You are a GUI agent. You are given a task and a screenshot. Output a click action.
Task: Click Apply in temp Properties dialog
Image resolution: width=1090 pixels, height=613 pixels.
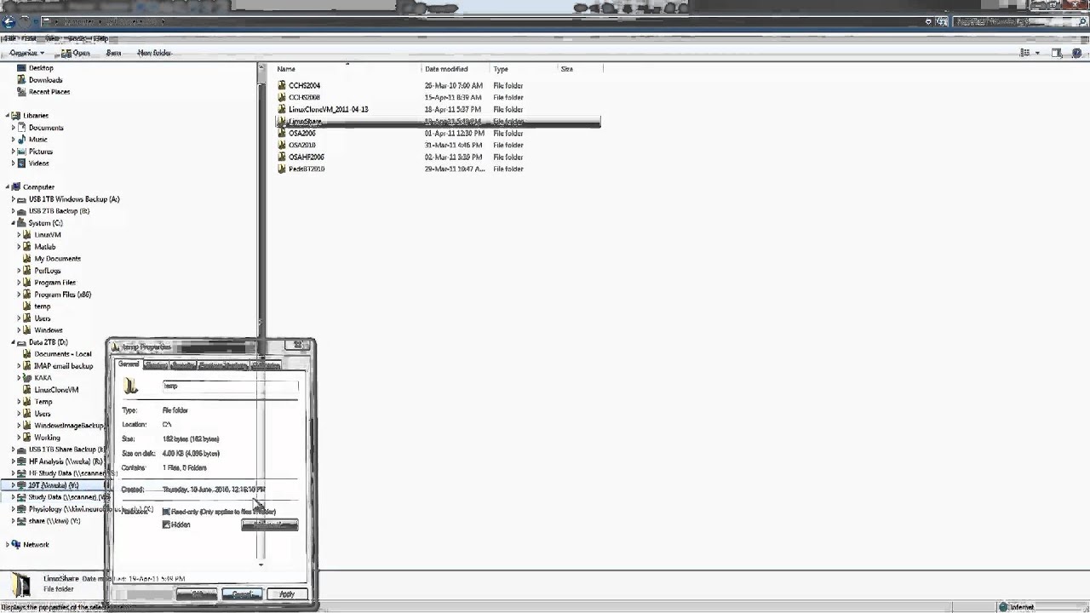(287, 594)
